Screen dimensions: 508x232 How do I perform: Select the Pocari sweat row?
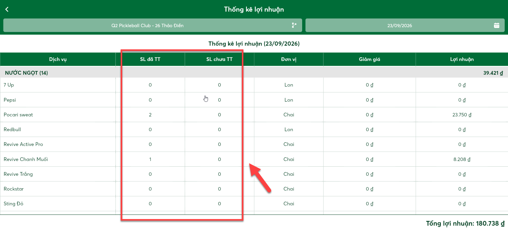(x=254, y=115)
